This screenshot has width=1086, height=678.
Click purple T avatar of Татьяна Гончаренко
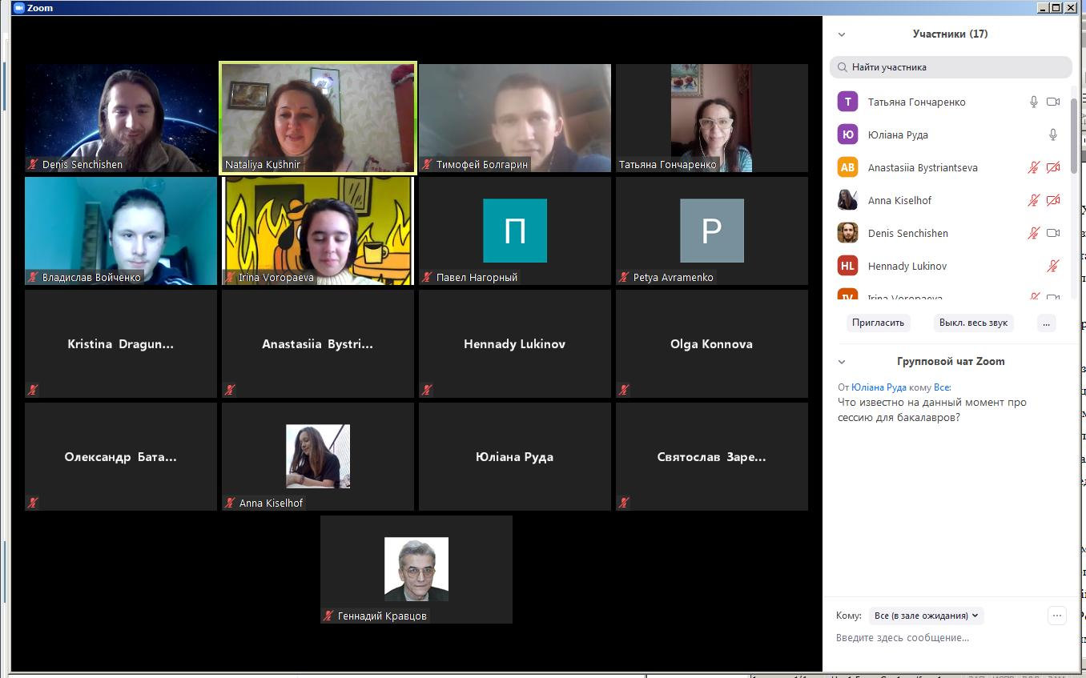tap(847, 102)
